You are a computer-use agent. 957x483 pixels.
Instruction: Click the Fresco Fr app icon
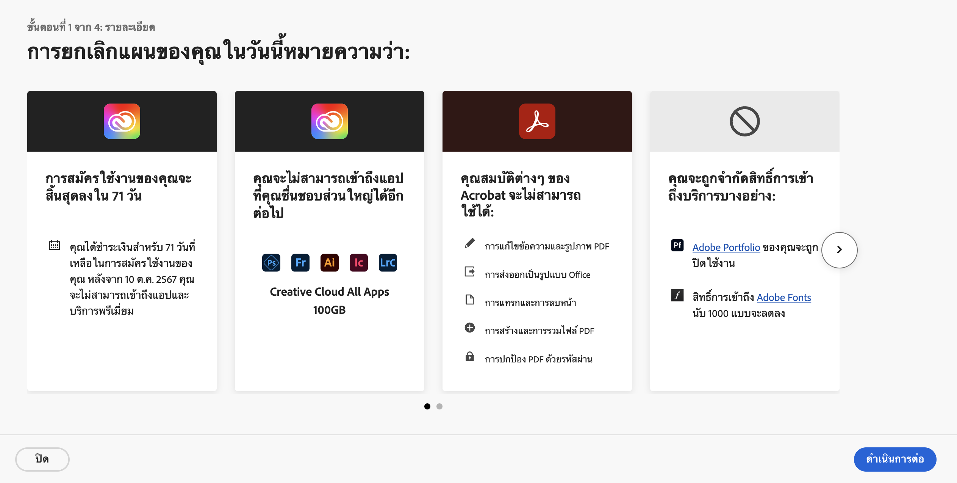[x=300, y=263]
